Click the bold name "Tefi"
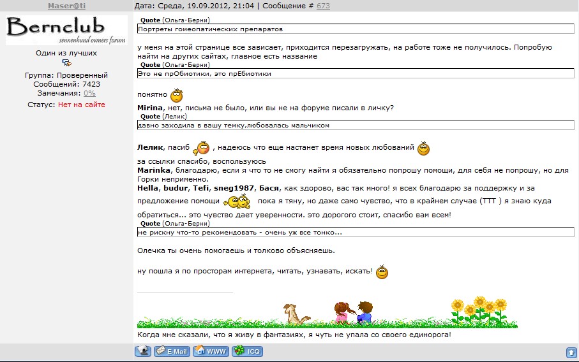This screenshot has height=362, width=579. (x=201, y=189)
